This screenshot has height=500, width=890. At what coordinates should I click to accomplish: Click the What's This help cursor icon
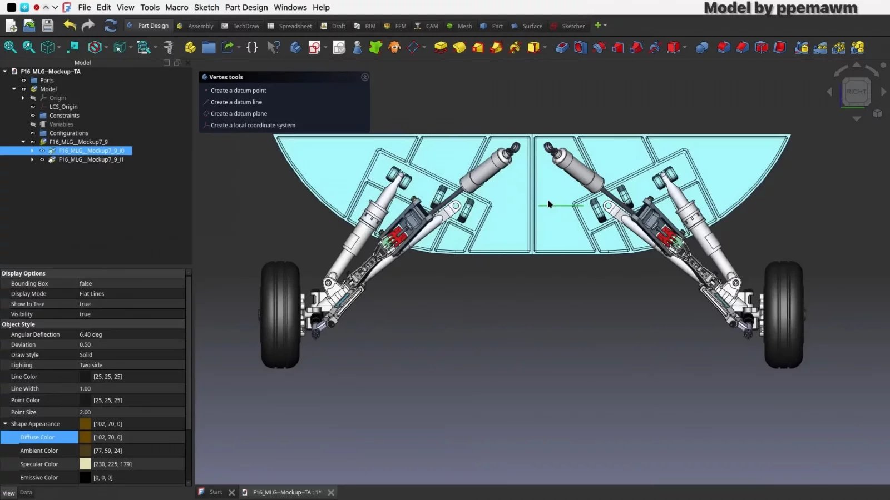273,47
